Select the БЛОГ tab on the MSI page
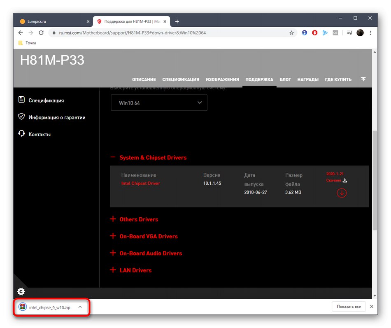Image resolution: width=391 pixels, height=328 pixels. [285, 79]
